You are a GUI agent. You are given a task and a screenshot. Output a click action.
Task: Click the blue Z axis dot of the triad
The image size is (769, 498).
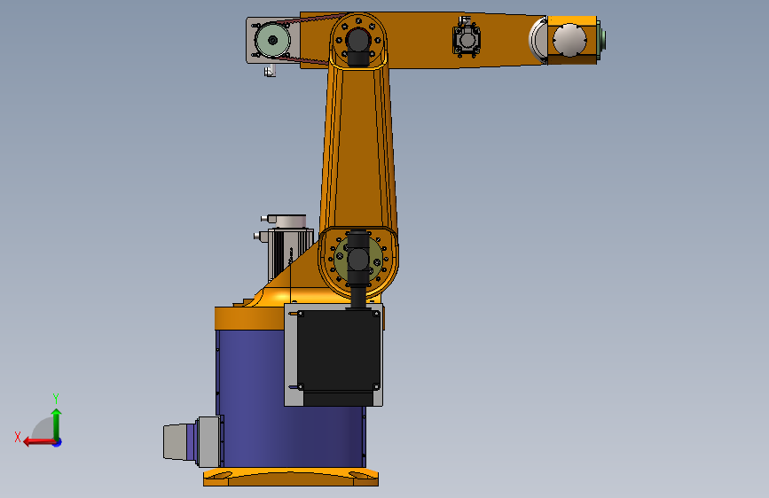[x=58, y=442]
